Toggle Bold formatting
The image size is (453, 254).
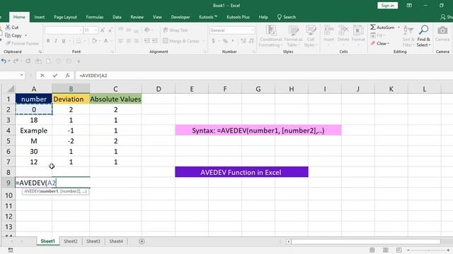click(48, 41)
